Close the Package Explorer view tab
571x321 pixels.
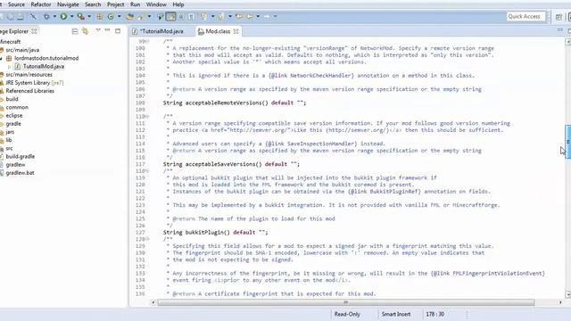(x=34, y=31)
